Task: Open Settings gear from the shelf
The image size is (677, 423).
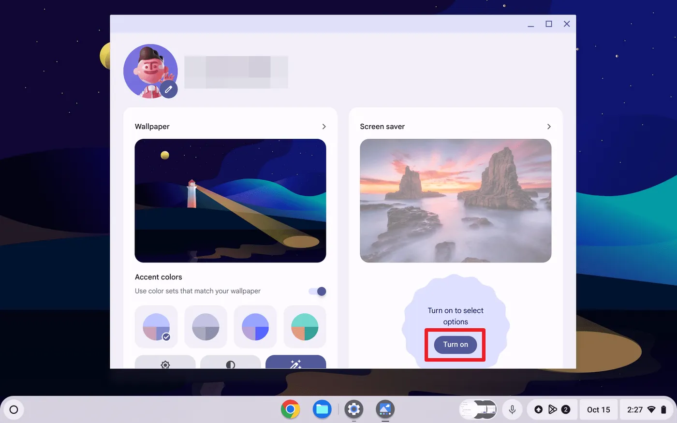Action: click(x=354, y=410)
